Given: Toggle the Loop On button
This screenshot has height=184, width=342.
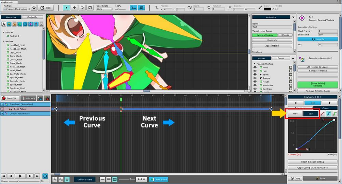Looking at the screenshot, I should (318, 39).
